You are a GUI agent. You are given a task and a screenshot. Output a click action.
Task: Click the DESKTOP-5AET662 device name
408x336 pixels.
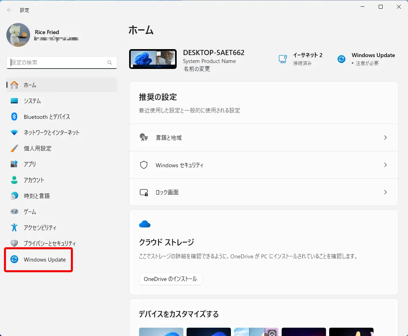(214, 53)
